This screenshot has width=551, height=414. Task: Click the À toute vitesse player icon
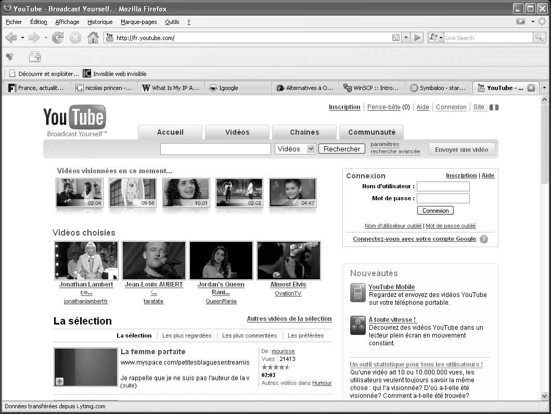point(358,325)
